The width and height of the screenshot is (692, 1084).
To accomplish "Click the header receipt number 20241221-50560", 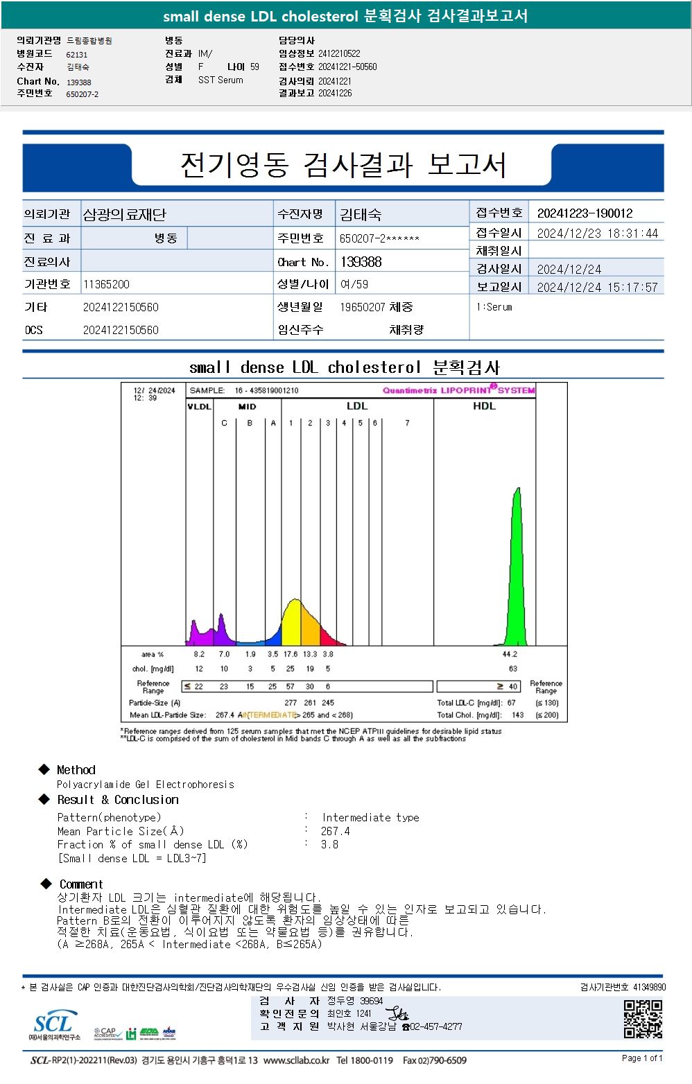I will [347, 67].
